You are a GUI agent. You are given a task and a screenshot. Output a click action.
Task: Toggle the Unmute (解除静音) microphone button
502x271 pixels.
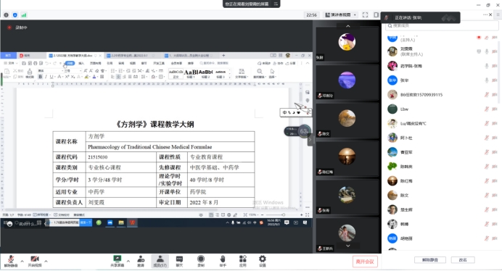(11, 261)
